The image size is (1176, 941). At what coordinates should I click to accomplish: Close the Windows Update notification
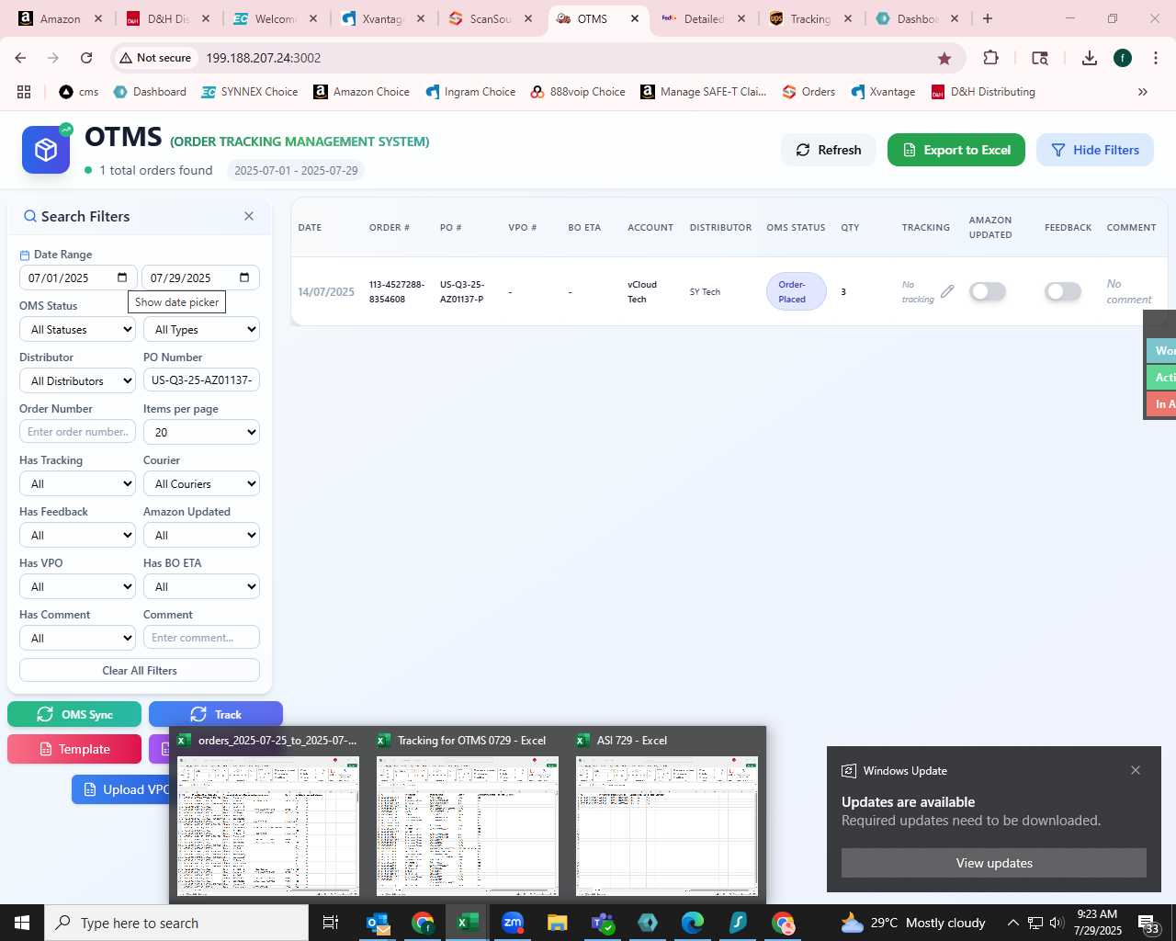coord(1136,770)
